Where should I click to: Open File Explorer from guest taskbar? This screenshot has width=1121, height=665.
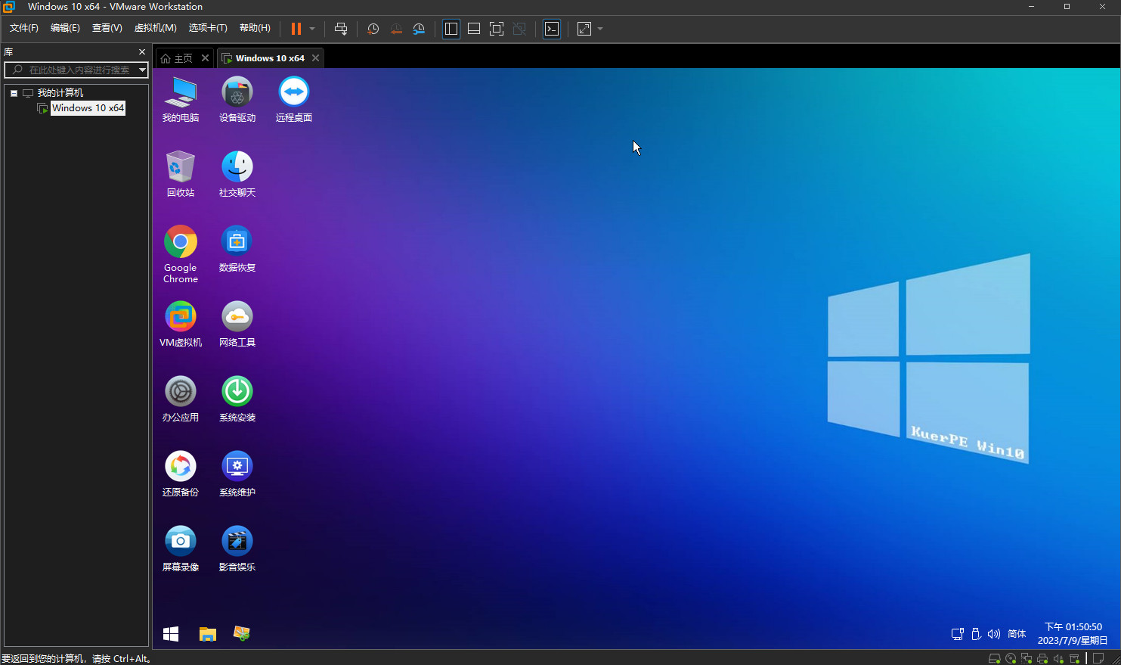pos(207,634)
